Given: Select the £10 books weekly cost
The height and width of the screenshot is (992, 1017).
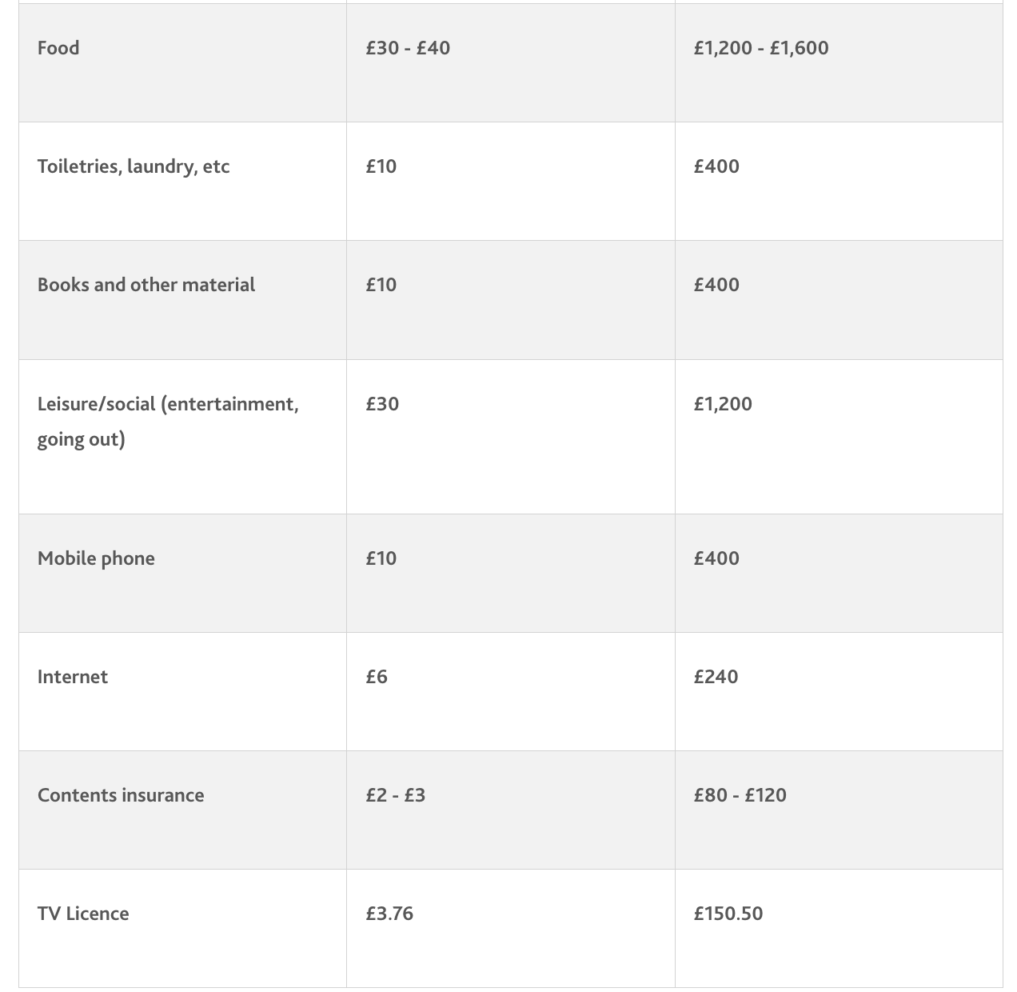Looking at the screenshot, I should pos(381,285).
